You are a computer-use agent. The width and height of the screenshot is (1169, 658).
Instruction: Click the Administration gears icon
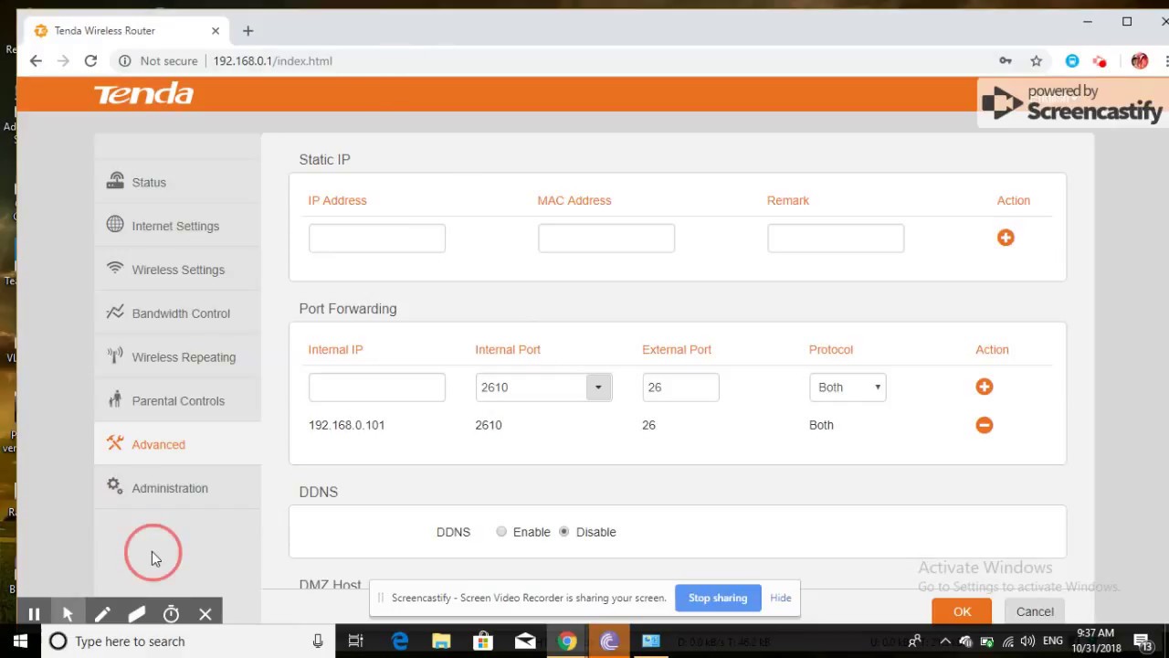115,486
